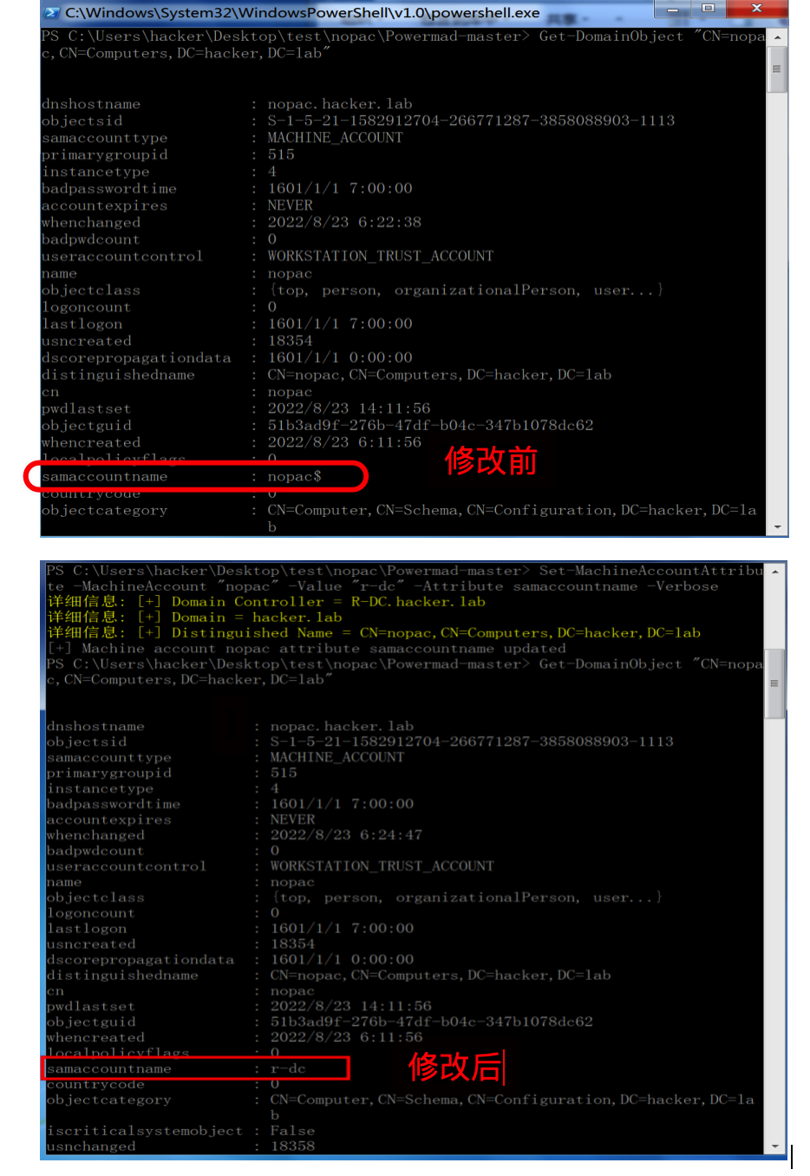Click the lower console's scrollbar thumb
This screenshot has height=1176, width=810.
pyautogui.click(x=775, y=683)
